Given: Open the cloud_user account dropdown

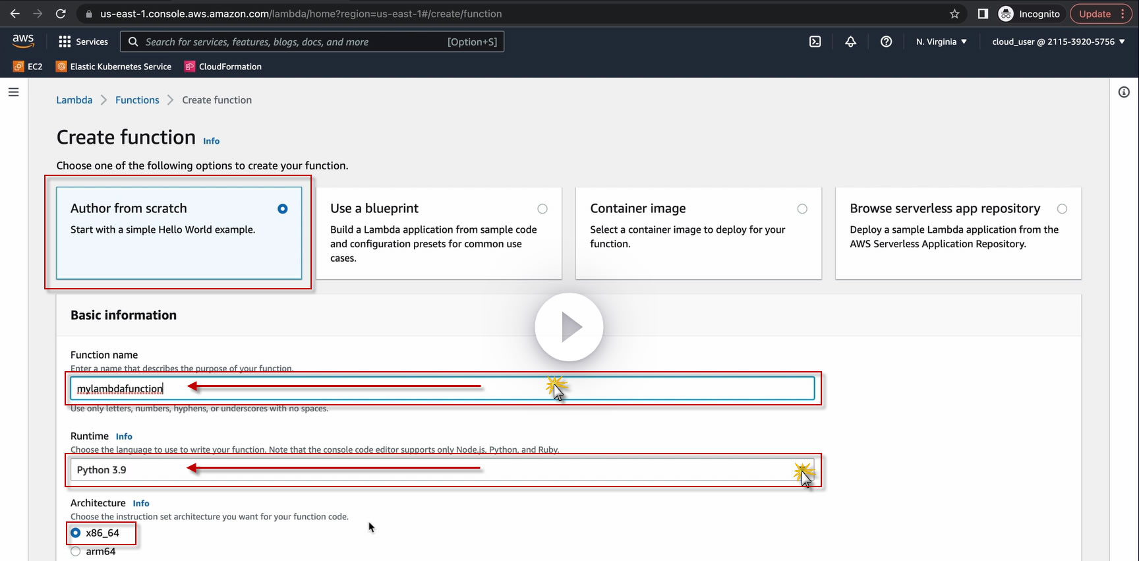Looking at the screenshot, I should (1059, 42).
